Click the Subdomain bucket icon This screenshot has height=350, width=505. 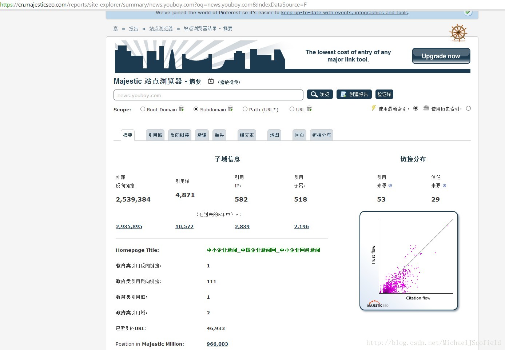pyautogui.click(x=231, y=109)
